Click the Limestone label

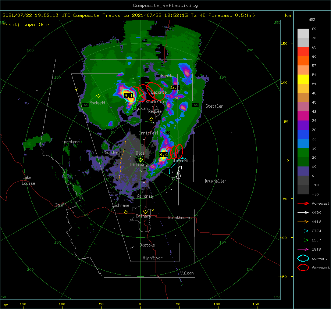tap(70, 142)
